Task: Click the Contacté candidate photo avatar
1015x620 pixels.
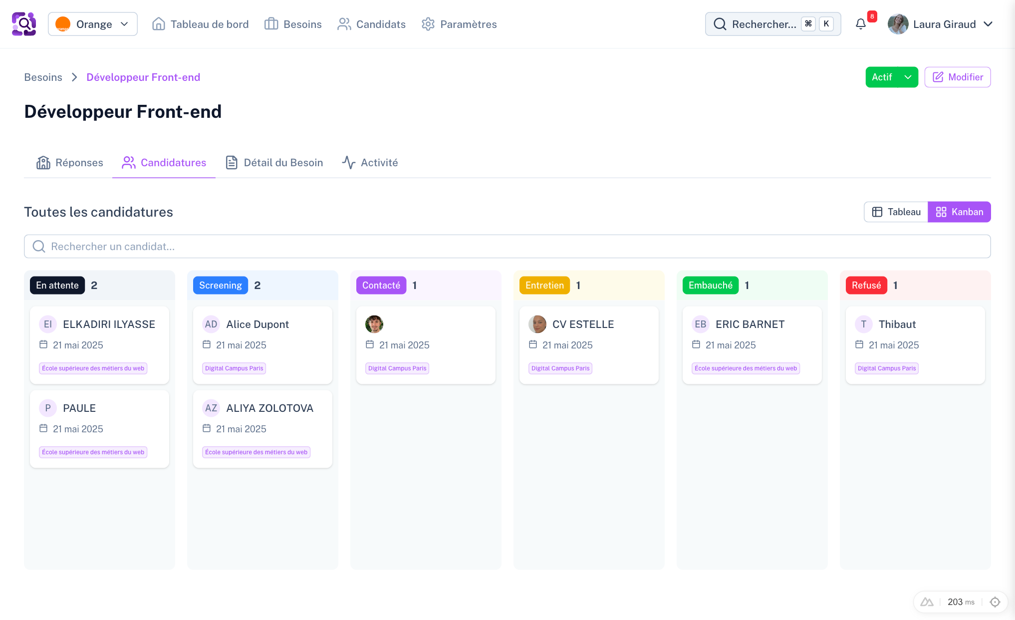Action: click(374, 324)
